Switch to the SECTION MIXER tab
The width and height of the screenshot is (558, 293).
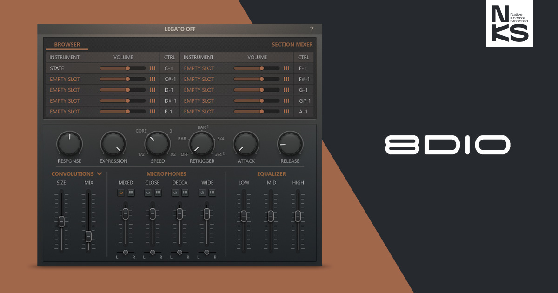(292, 44)
